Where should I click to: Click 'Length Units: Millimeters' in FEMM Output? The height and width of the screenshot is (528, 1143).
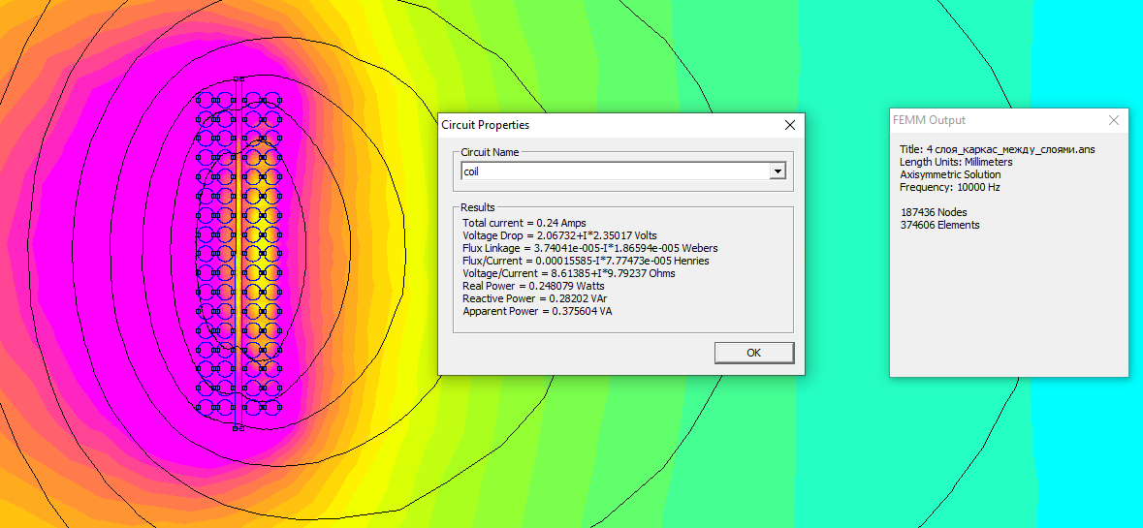tap(956, 162)
